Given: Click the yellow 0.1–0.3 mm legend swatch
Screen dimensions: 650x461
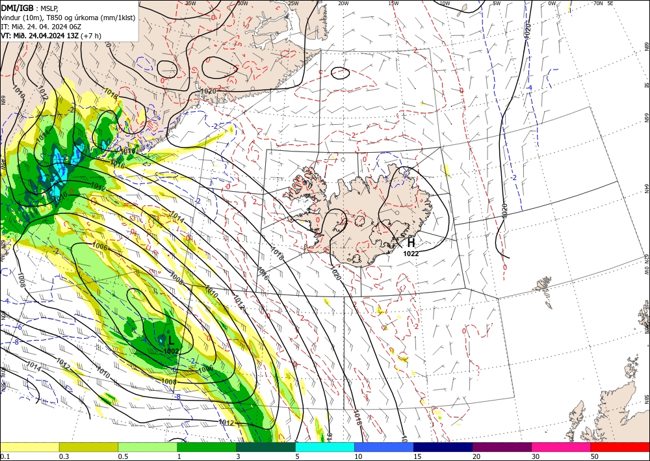Looking at the screenshot, I should coord(29,447).
